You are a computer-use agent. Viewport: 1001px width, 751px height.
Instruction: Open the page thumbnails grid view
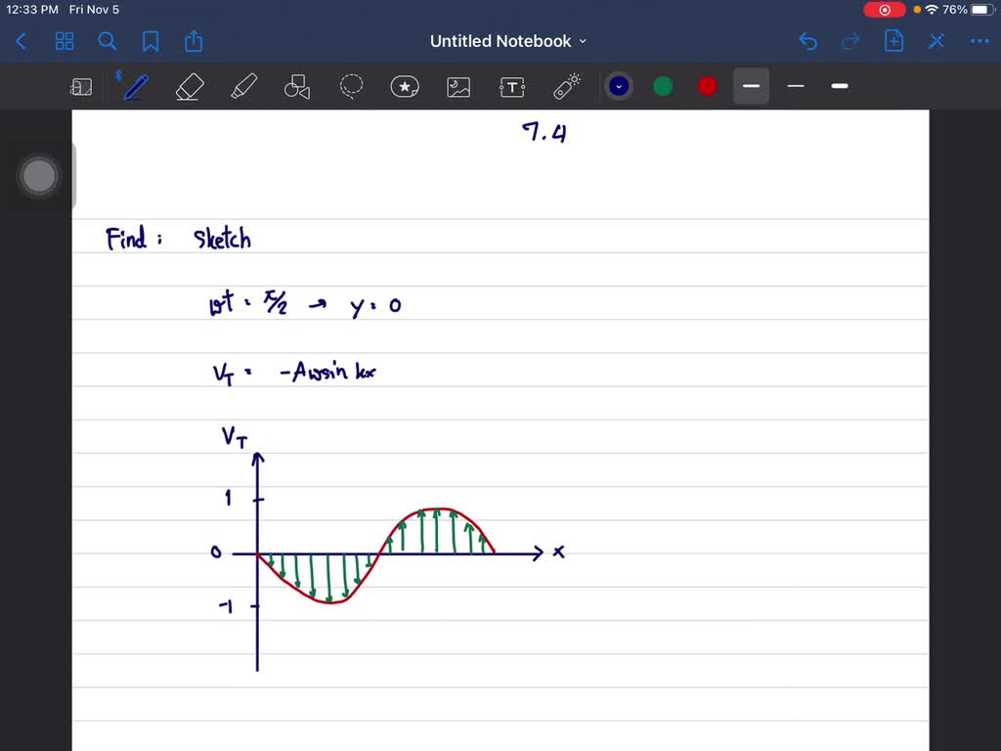click(65, 41)
